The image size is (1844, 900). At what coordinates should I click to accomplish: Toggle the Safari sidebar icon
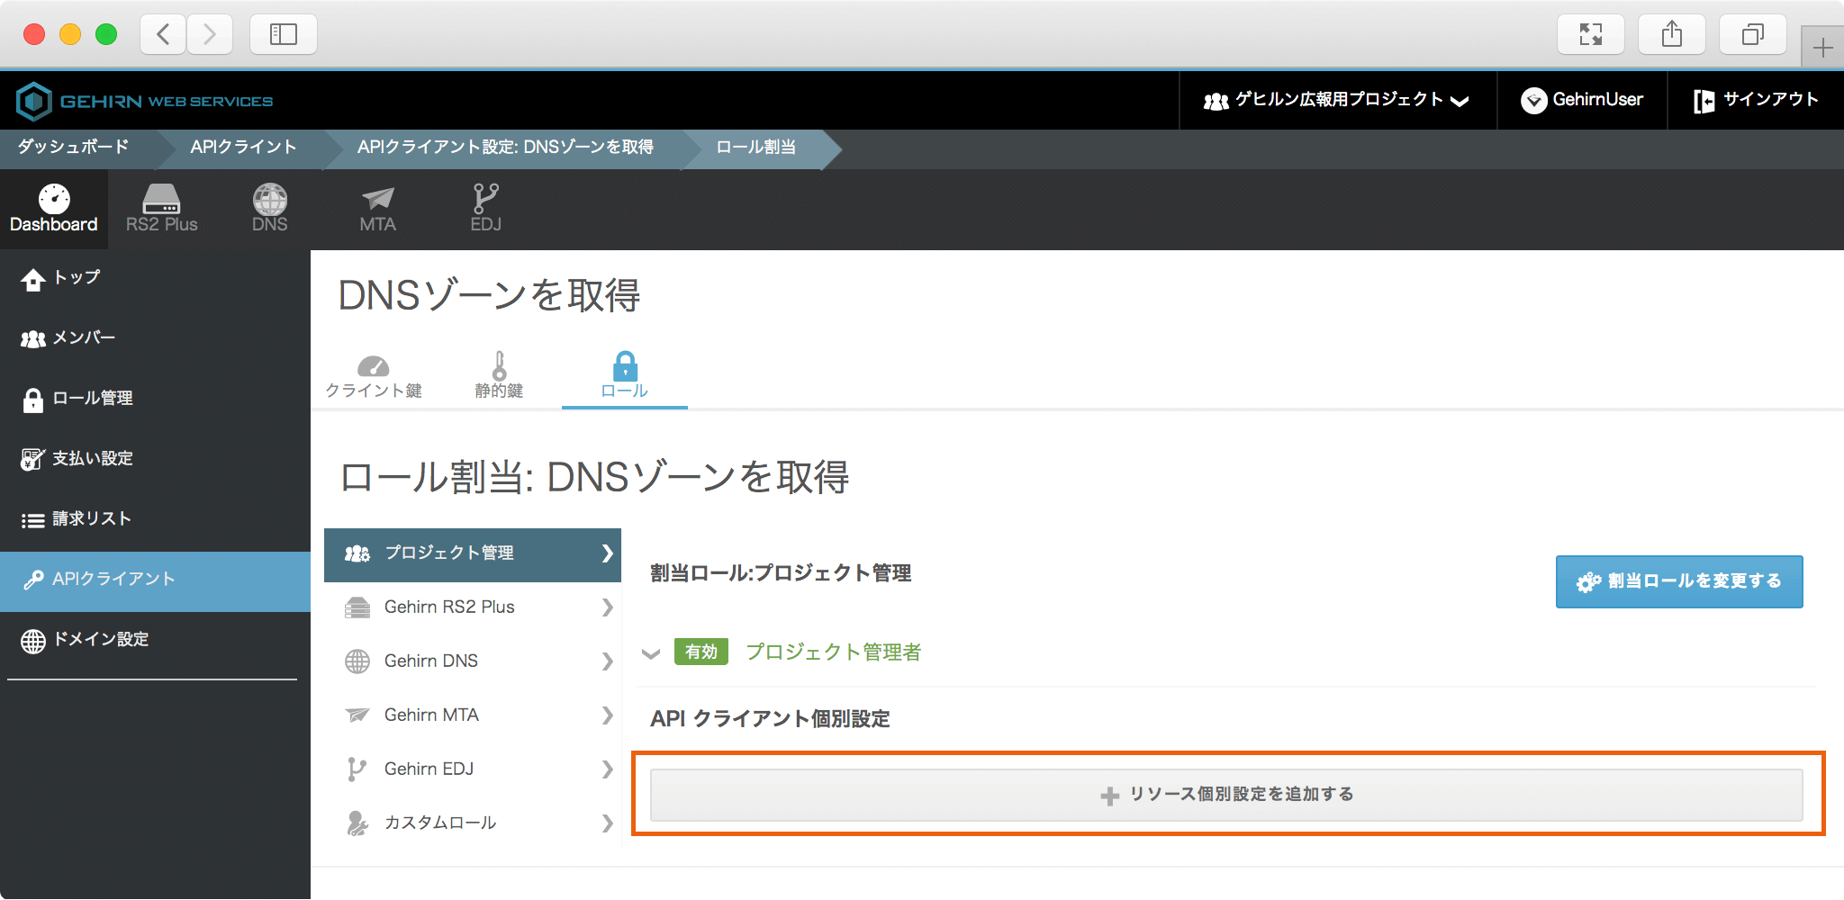click(x=283, y=35)
